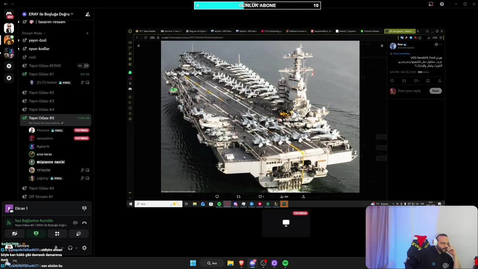The height and width of the screenshot is (269, 478).
Task: Open 'Method Arcane' tab in streamed browser
Action: (x=297, y=31)
